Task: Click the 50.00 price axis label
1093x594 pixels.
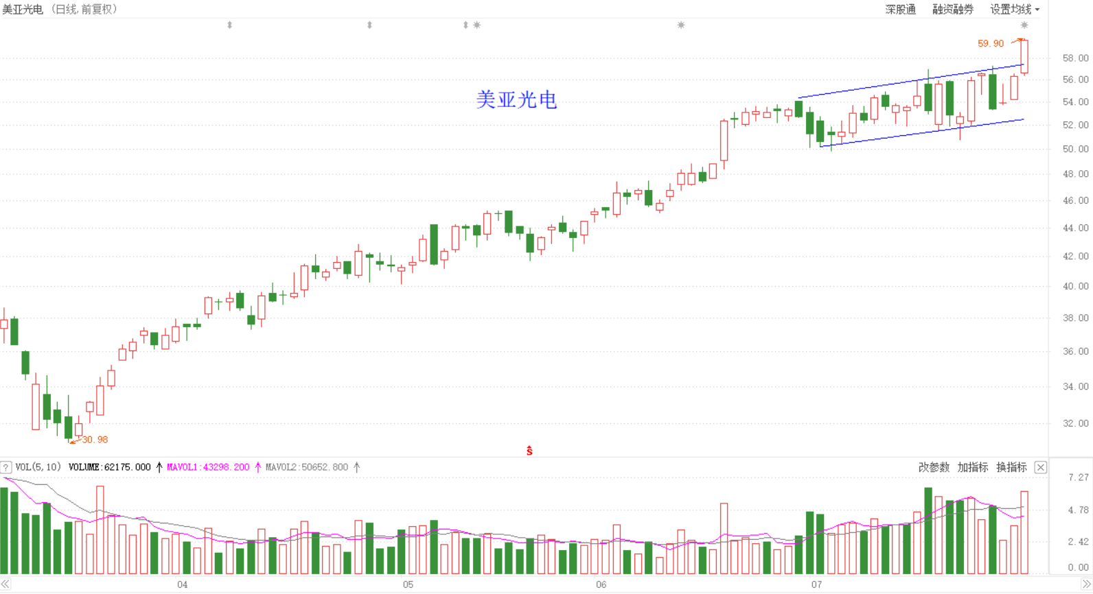Action: coord(1076,149)
